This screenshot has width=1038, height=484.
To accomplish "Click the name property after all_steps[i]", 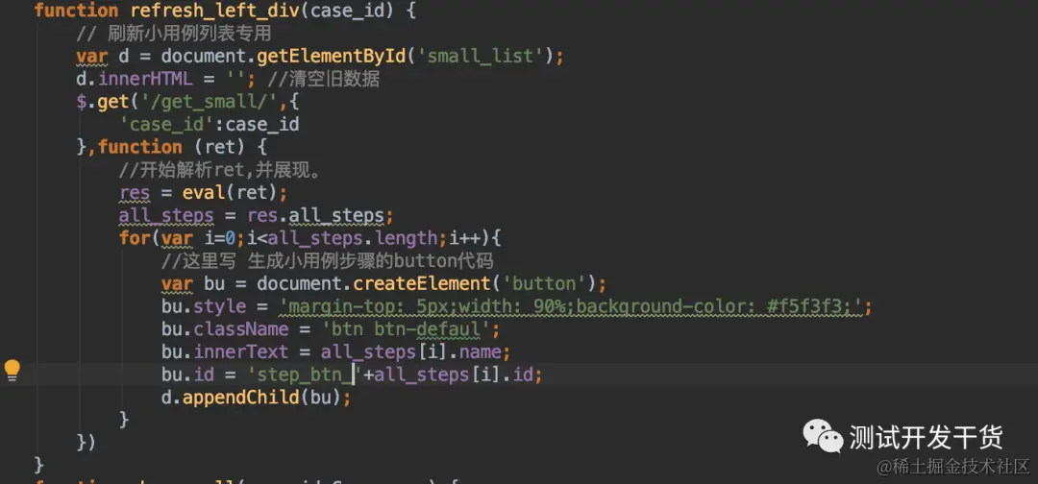I will [480, 351].
